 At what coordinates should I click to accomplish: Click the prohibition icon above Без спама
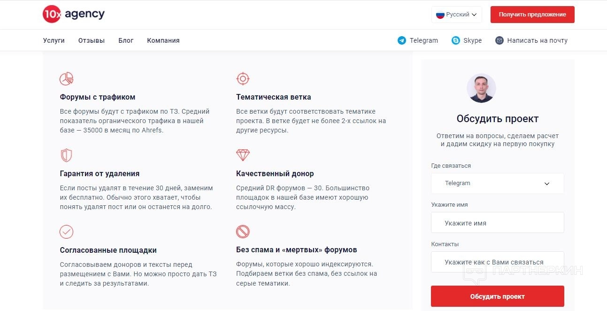243,232
